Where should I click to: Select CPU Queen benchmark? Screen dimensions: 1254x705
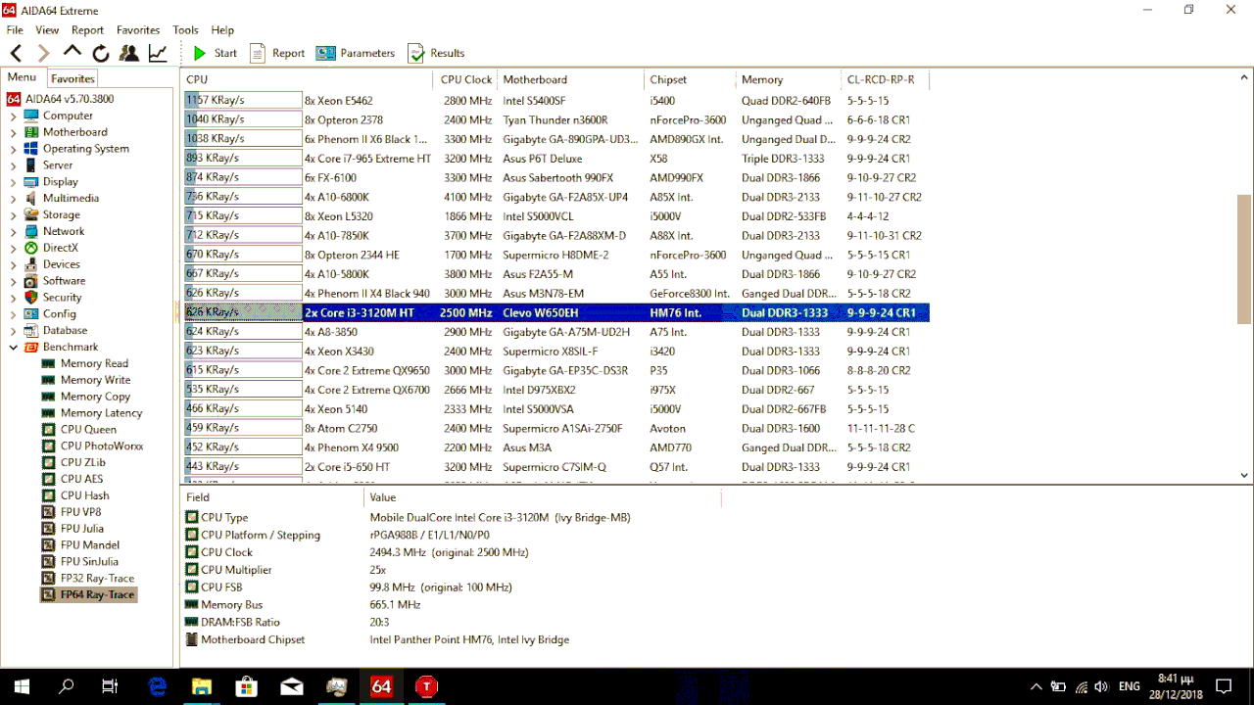pos(79,430)
